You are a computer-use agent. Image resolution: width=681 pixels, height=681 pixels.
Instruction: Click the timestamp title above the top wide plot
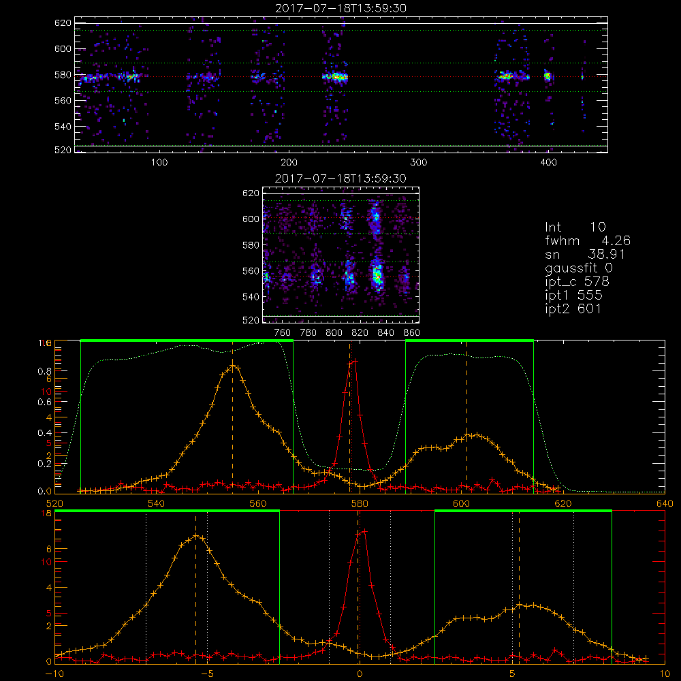(x=340, y=8)
